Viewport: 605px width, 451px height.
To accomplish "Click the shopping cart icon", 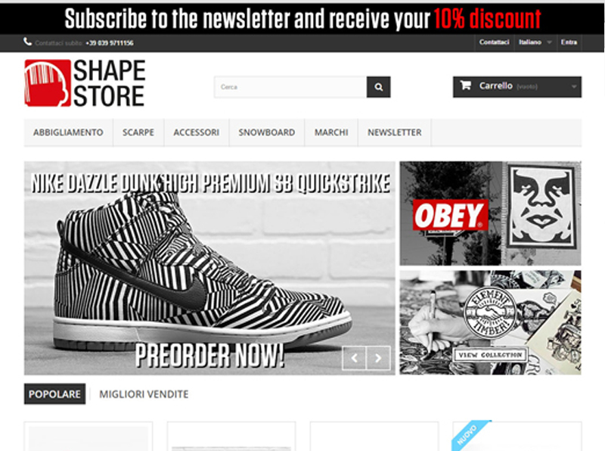I will click(465, 86).
